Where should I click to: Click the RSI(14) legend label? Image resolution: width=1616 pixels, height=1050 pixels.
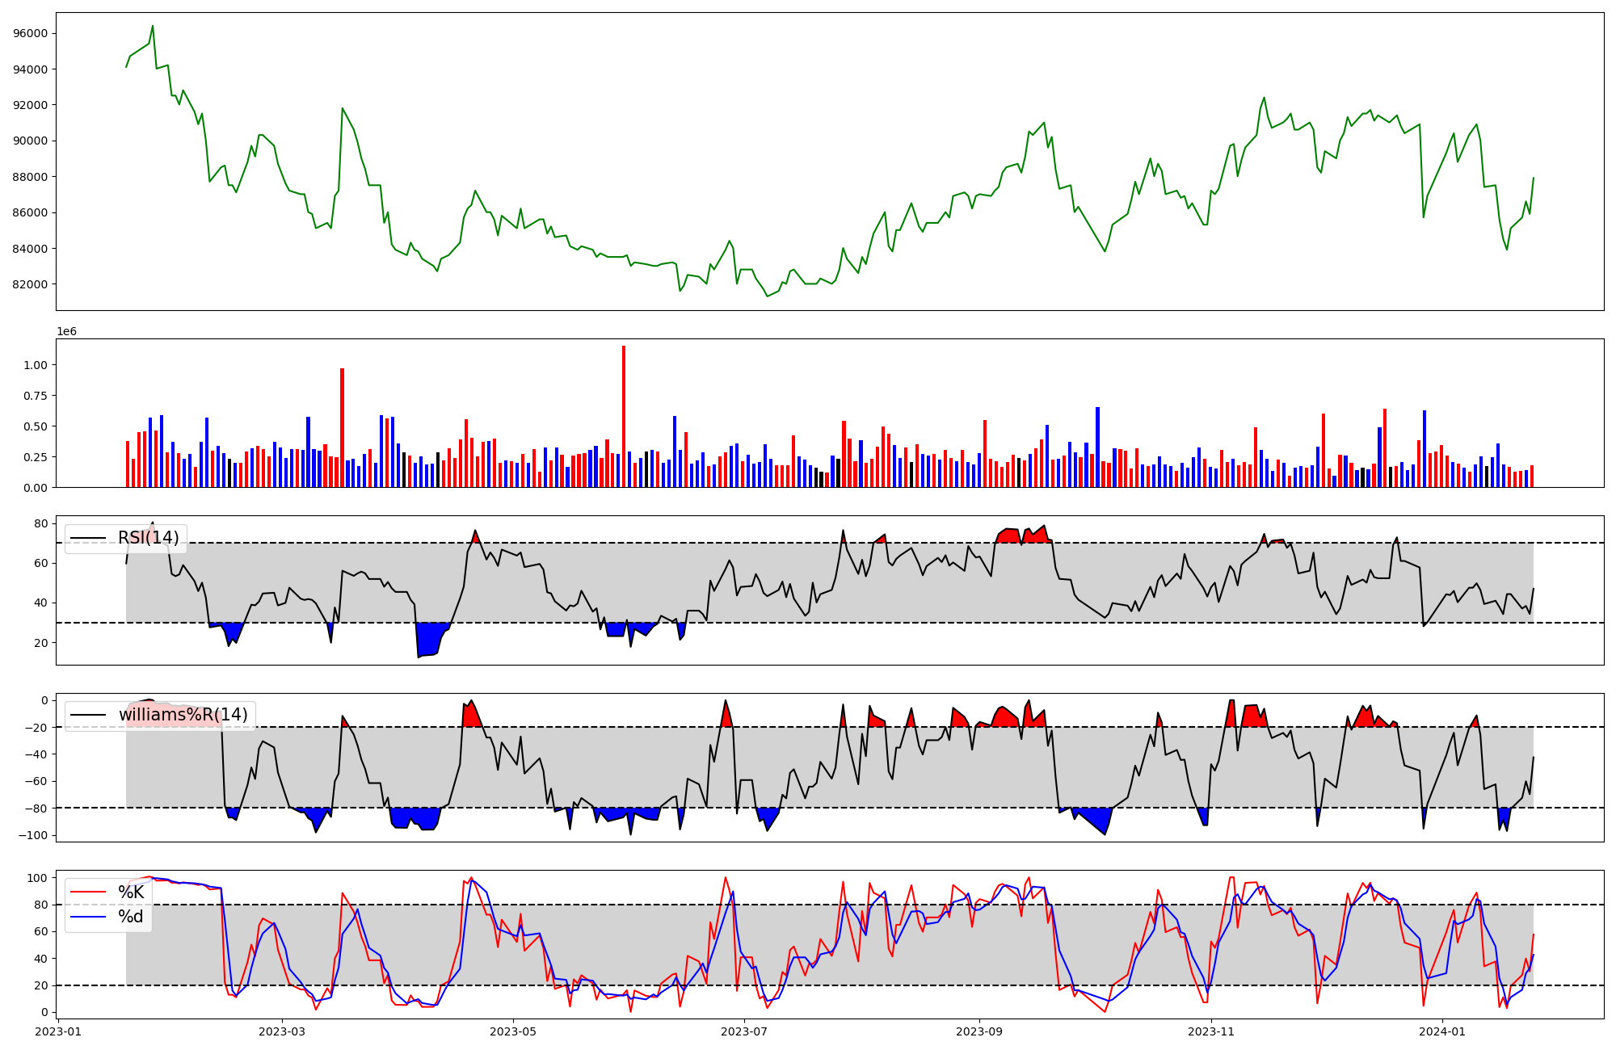point(149,538)
